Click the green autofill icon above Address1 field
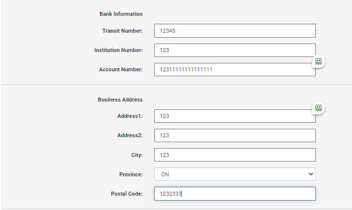 coord(319,107)
